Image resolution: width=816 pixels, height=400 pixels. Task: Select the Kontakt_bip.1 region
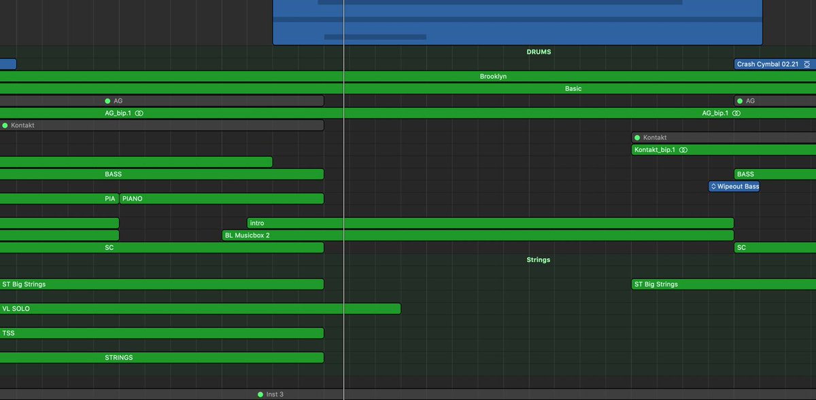click(724, 150)
